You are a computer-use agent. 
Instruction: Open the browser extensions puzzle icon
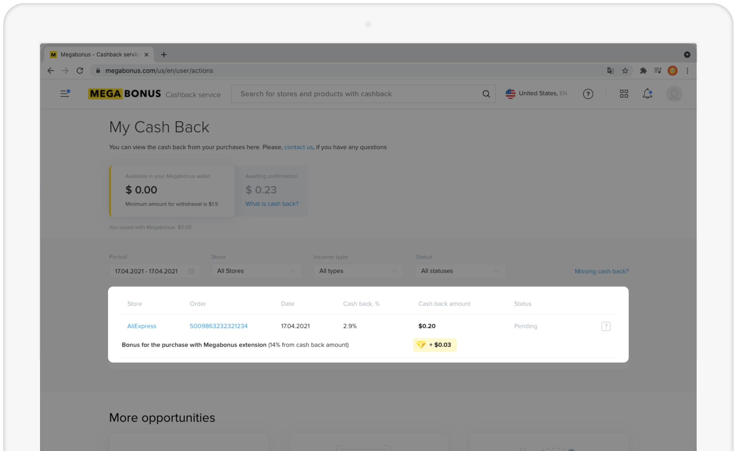click(643, 71)
